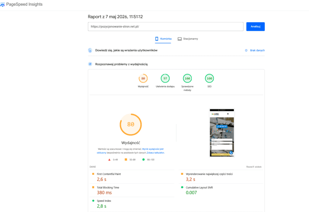Click 'Wyrenderowanie największej części treści' label

(209, 174)
